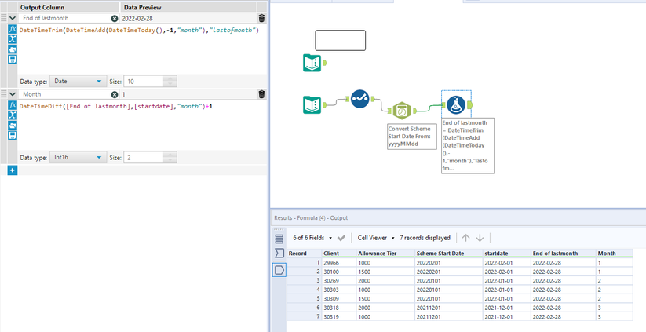Click the top Input Data tool
Image resolution: width=646 pixels, height=332 pixels.
pyautogui.click(x=312, y=63)
